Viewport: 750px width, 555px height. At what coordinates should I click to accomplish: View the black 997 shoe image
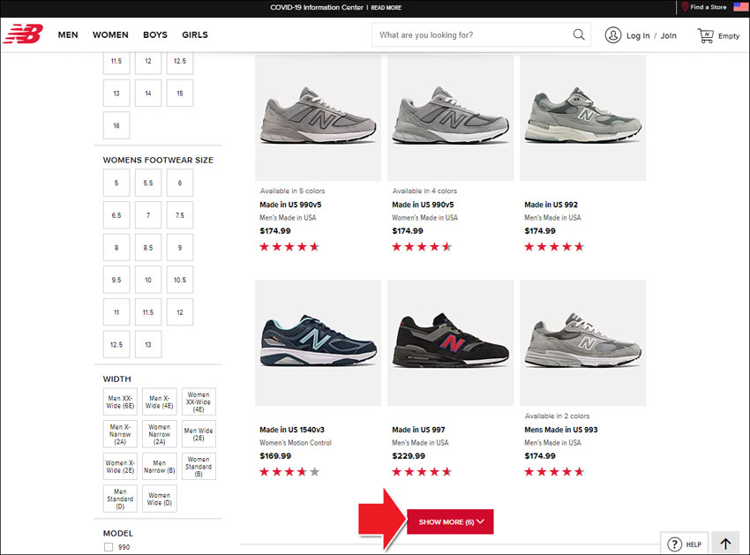[x=451, y=343]
